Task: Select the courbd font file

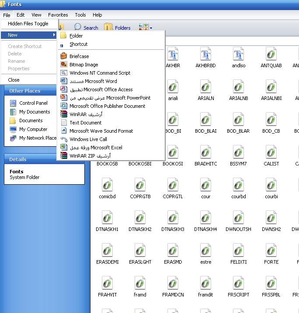Action: [x=238, y=189]
